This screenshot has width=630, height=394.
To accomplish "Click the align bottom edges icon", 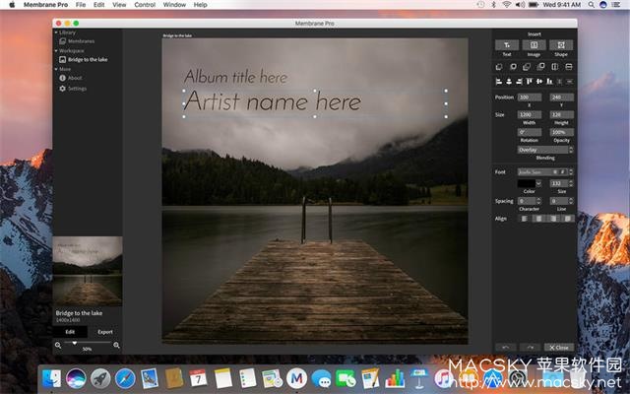I will click(x=549, y=82).
